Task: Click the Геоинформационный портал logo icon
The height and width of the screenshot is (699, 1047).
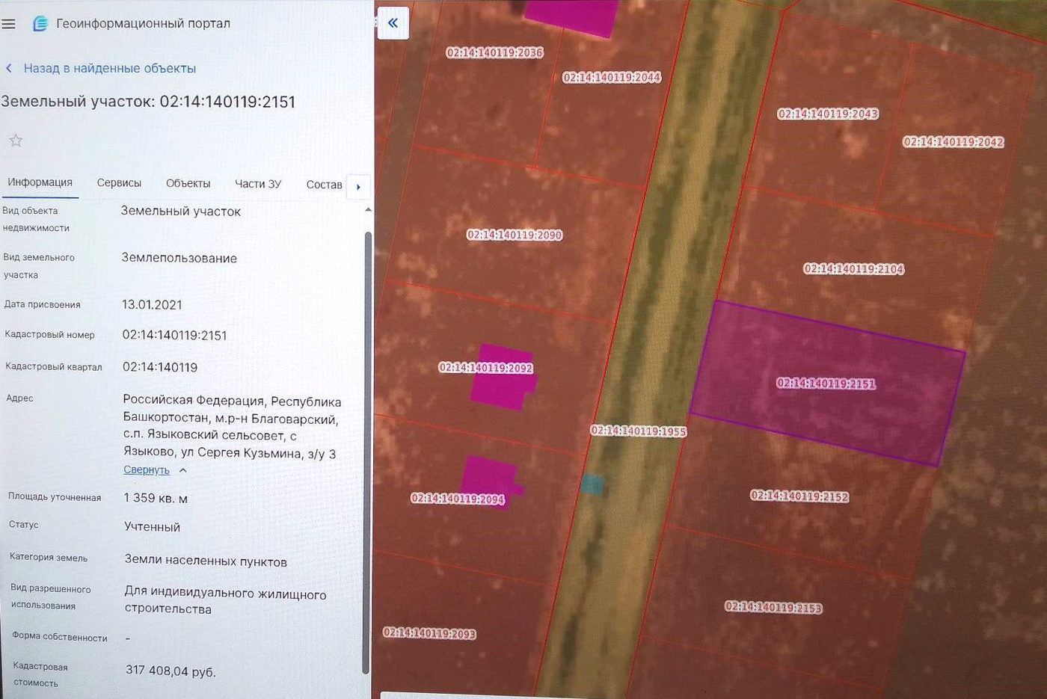Action: tap(40, 24)
